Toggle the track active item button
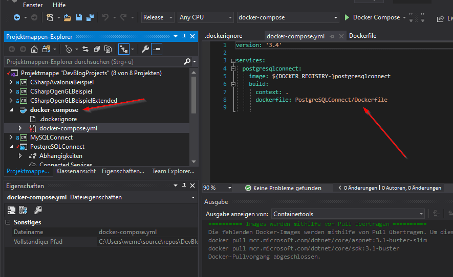The image size is (453, 277). click(124, 49)
